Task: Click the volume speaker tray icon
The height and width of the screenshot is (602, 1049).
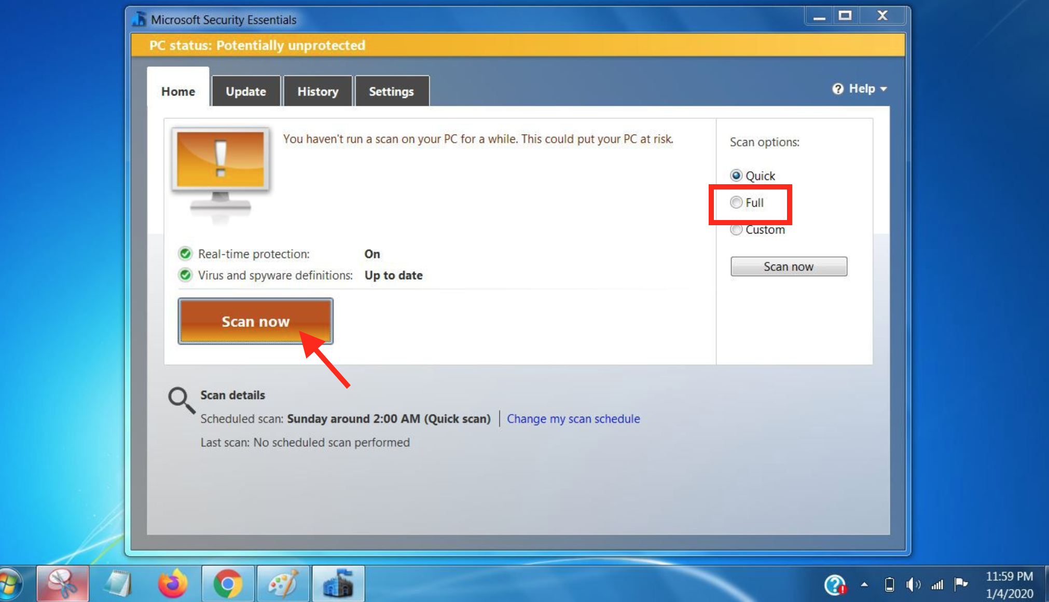Action: [913, 585]
